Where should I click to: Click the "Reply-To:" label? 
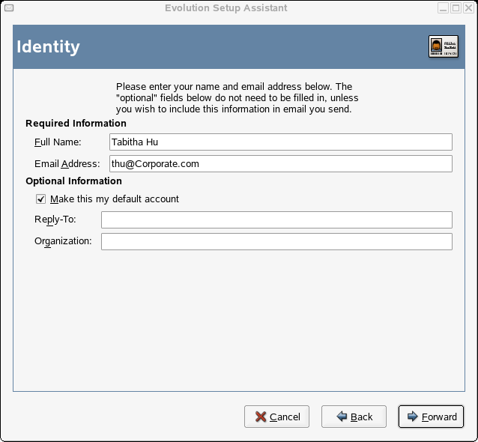click(x=55, y=220)
